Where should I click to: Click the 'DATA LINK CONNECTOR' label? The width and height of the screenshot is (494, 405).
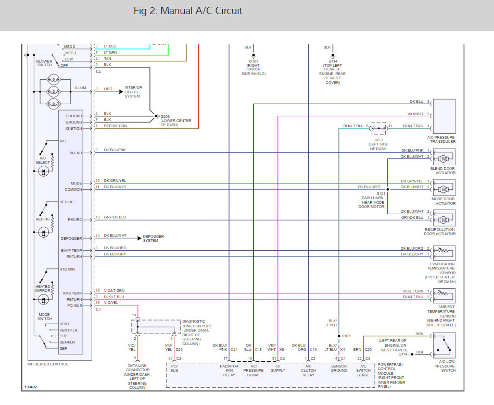pyautogui.click(x=137, y=367)
